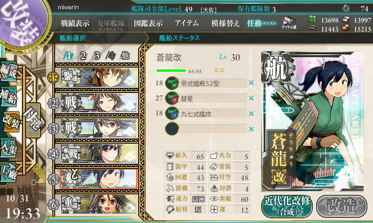The height and width of the screenshot is (223, 373).
Task: Open the 入渠 repair dock side icon
Action: click(8, 148)
